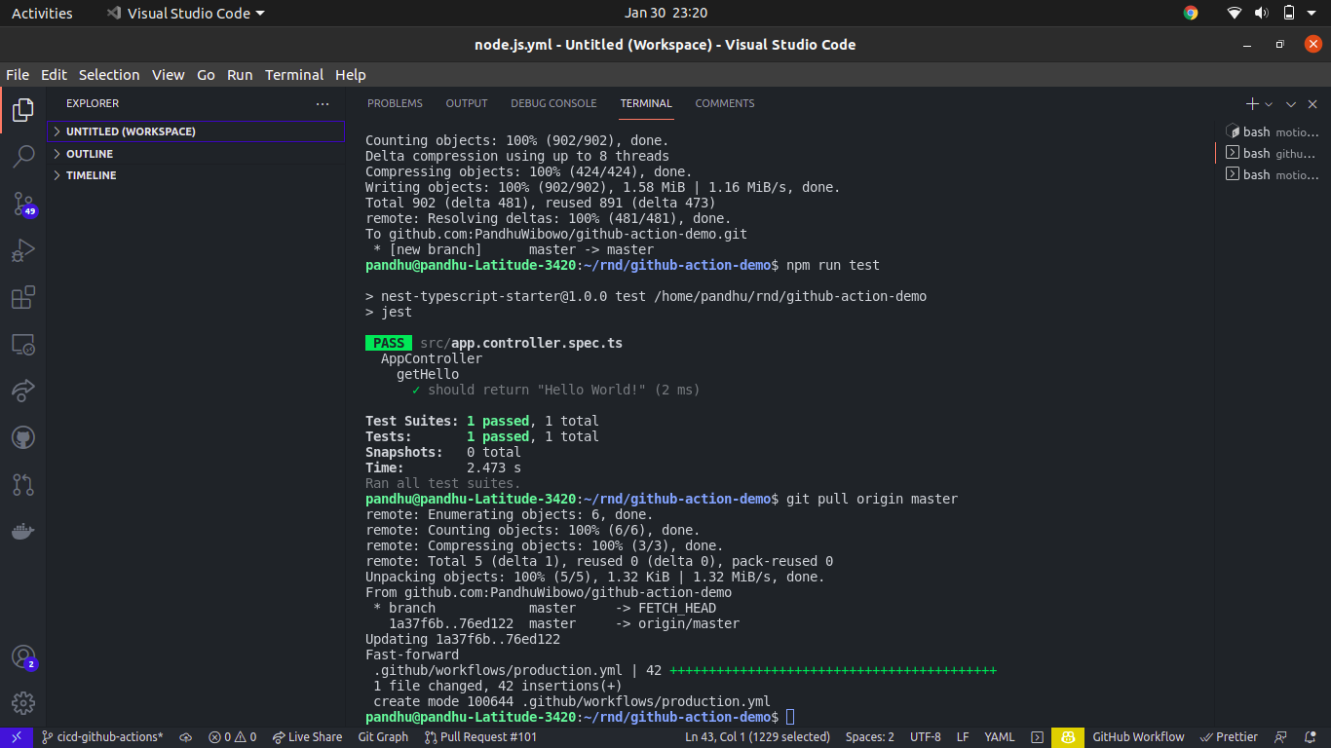Open the feedback icon in status bar
This screenshot has height=748, width=1331.
tap(1281, 737)
